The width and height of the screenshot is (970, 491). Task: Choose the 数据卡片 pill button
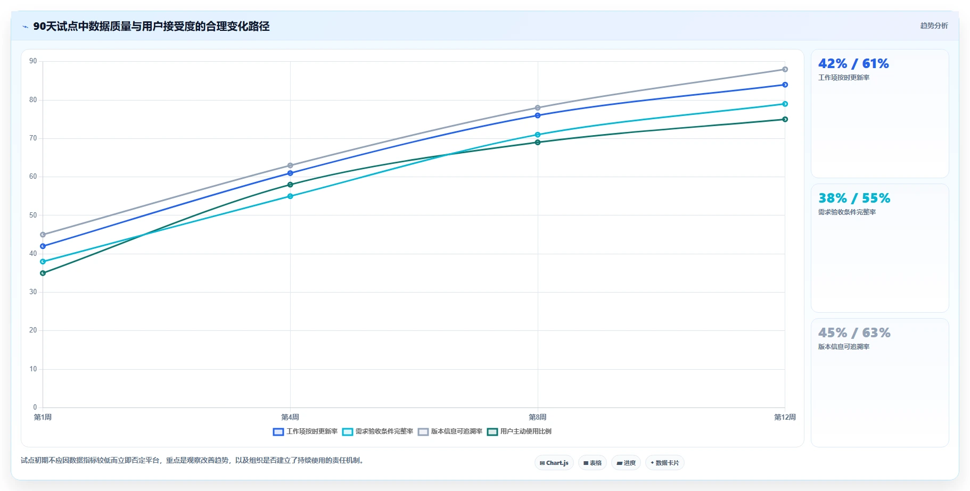click(x=664, y=463)
